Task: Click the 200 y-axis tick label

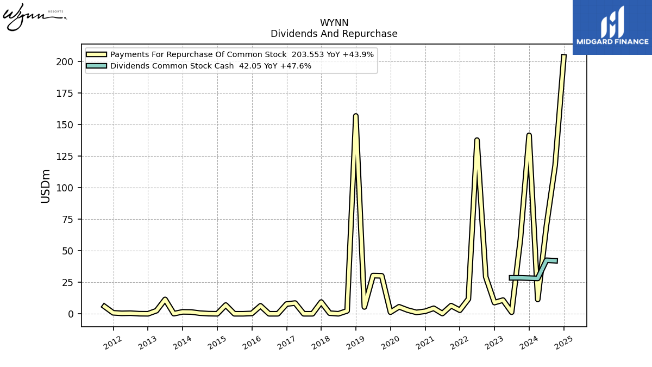Action: [x=65, y=61]
